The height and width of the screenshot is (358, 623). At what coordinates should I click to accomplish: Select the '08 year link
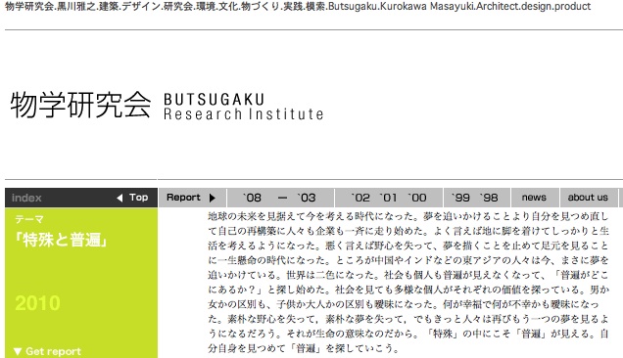tap(252, 198)
